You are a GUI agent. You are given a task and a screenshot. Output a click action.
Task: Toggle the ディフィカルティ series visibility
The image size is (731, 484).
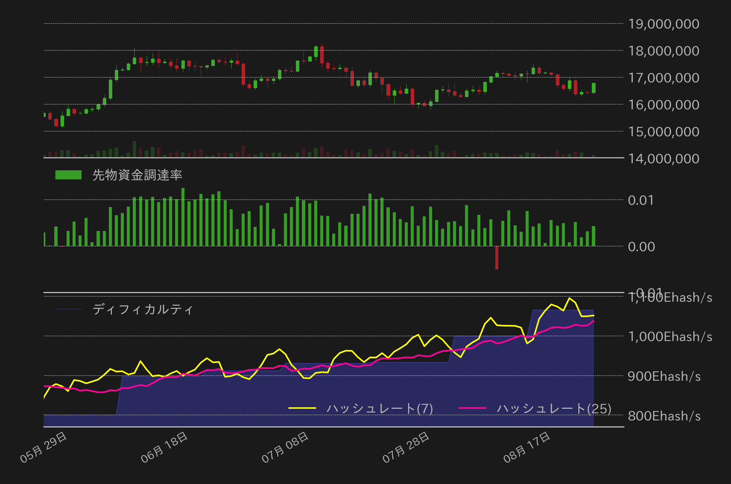[143, 309]
